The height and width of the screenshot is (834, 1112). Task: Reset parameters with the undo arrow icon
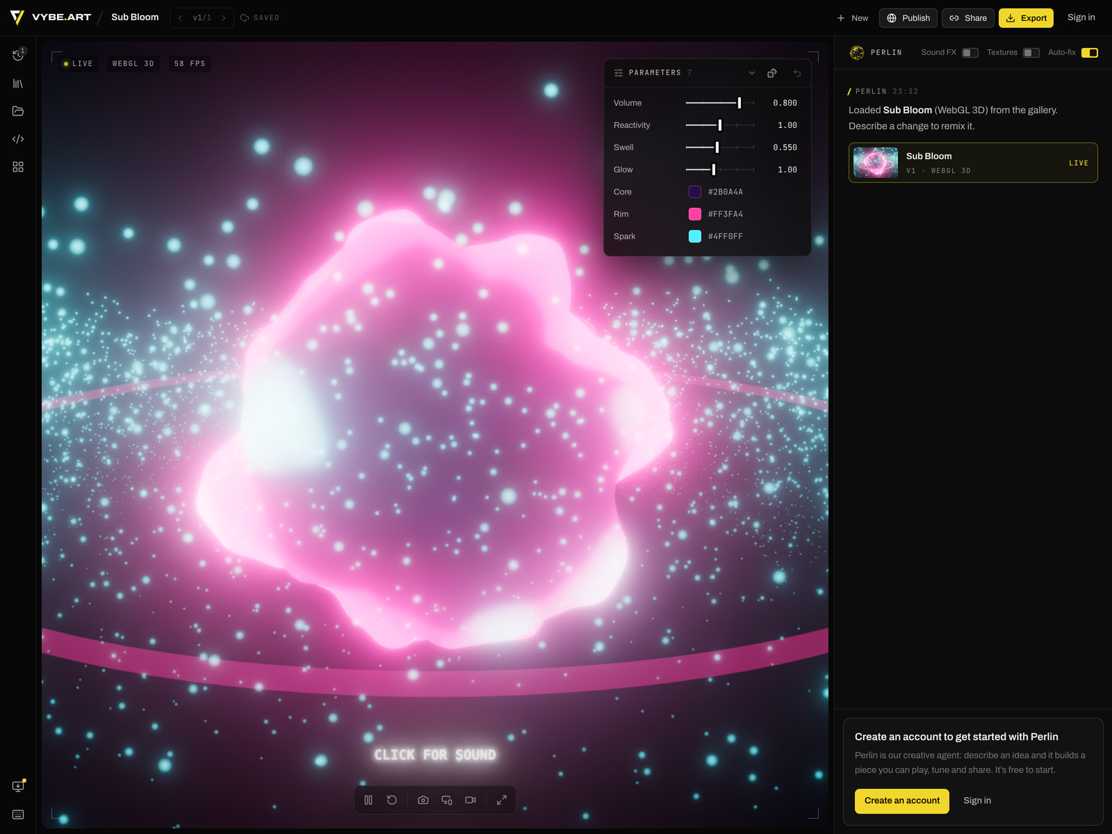point(797,73)
